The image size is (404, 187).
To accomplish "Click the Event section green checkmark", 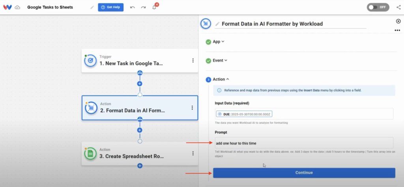I will click(x=208, y=61).
